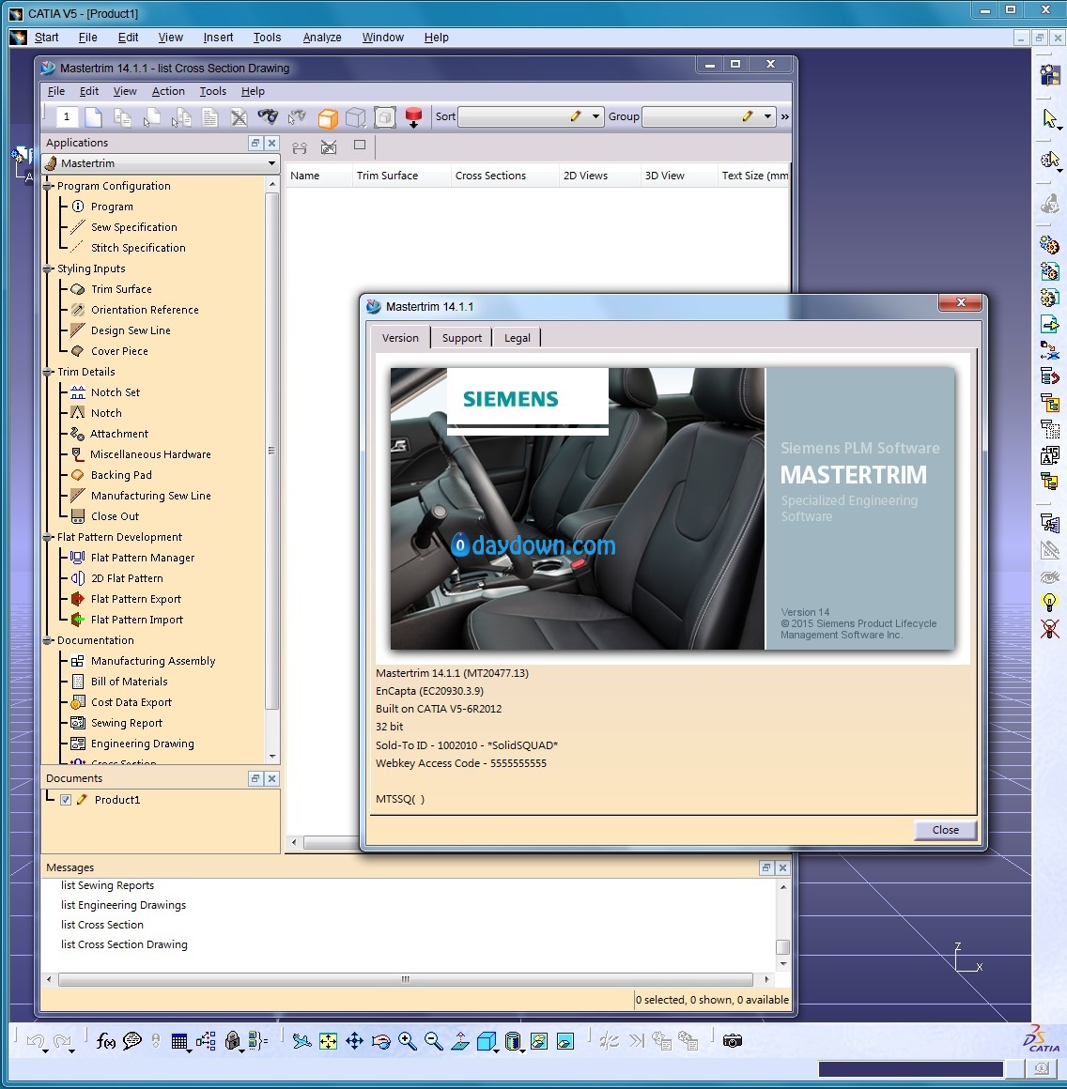This screenshot has height=1089, width=1067.
Task: Click the Close button in the about dialog
Action: (x=945, y=830)
